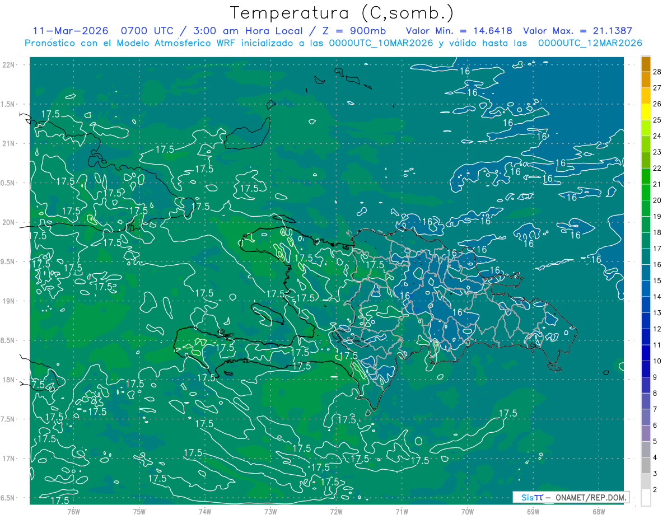Click the '70W' longitude axis label
672x519 pixels.
pyautogui.click(x=468, y=511)
